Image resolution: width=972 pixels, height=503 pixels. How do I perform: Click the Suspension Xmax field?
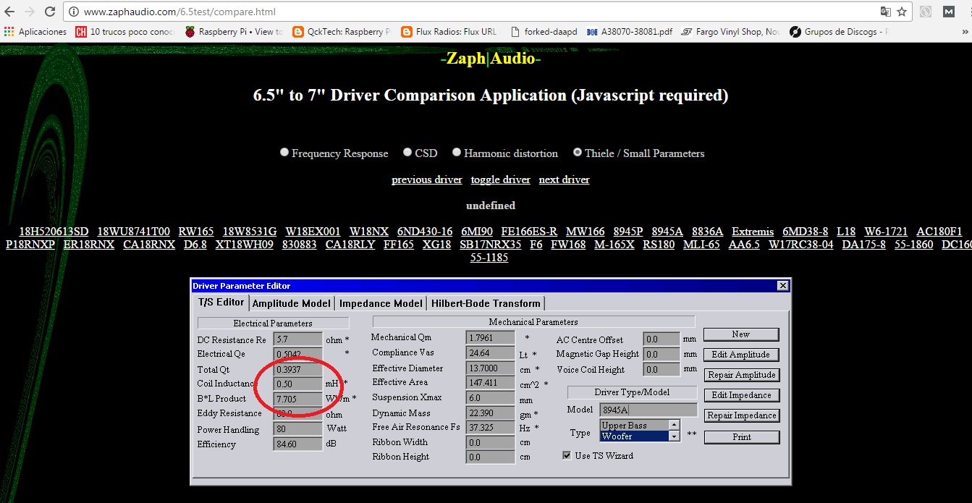click(x=489, y=397)
